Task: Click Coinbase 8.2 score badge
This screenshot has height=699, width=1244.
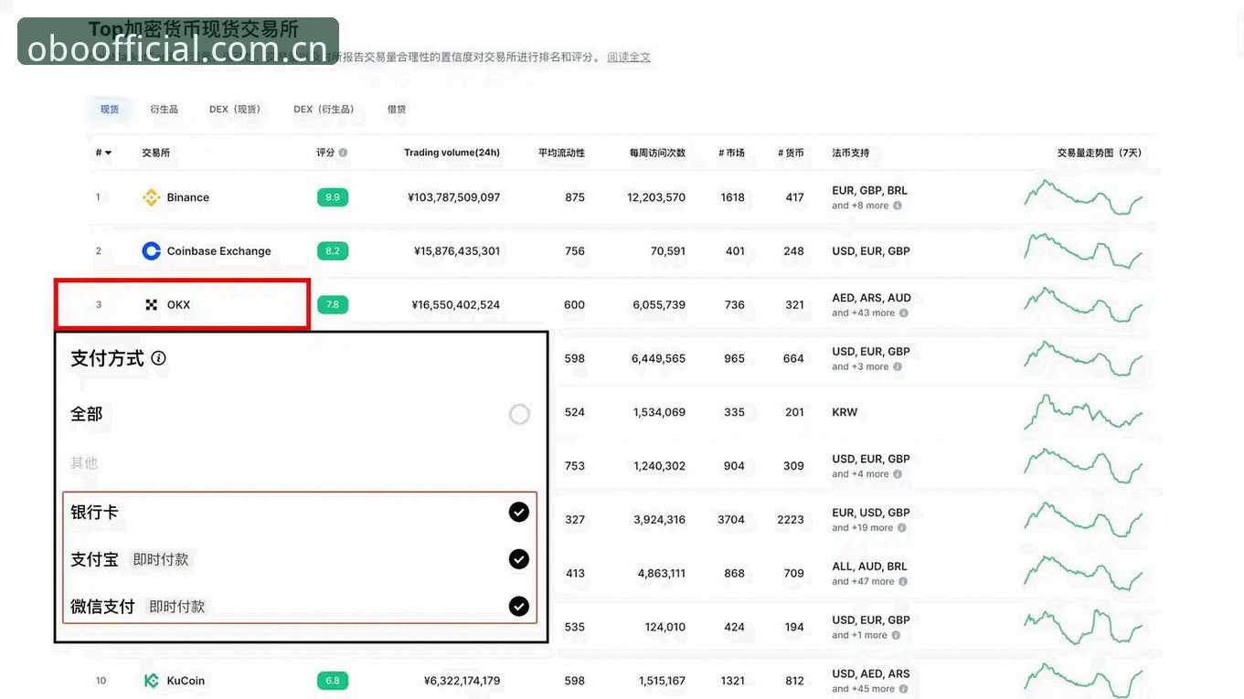Action: coord(333,251)
